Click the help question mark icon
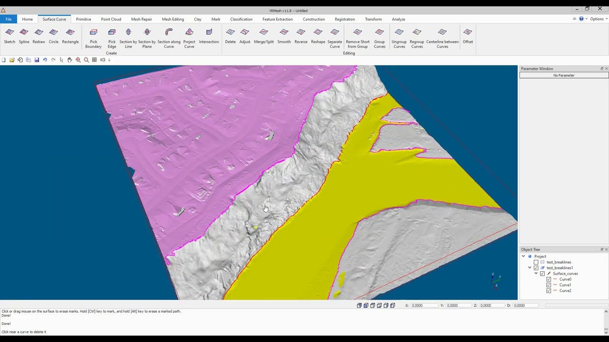 [581, 19]
